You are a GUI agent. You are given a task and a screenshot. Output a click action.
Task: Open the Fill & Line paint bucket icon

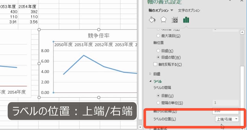coord(152,20)
